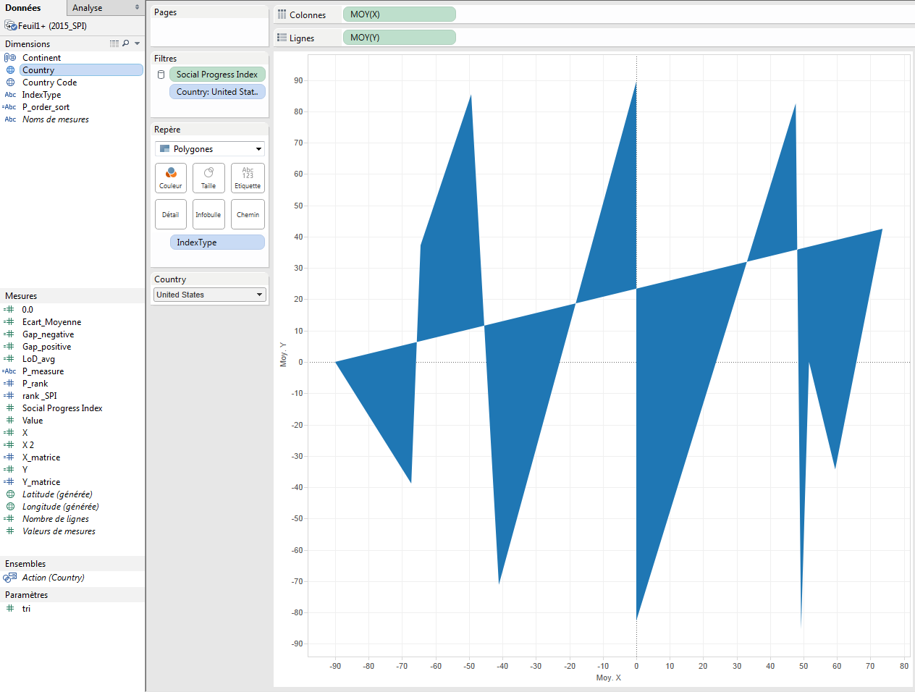Click the IndexType pill on the marks card
The width and height of the screenshot is (915, 692).
pyautogui.click(x=217, y=242)
